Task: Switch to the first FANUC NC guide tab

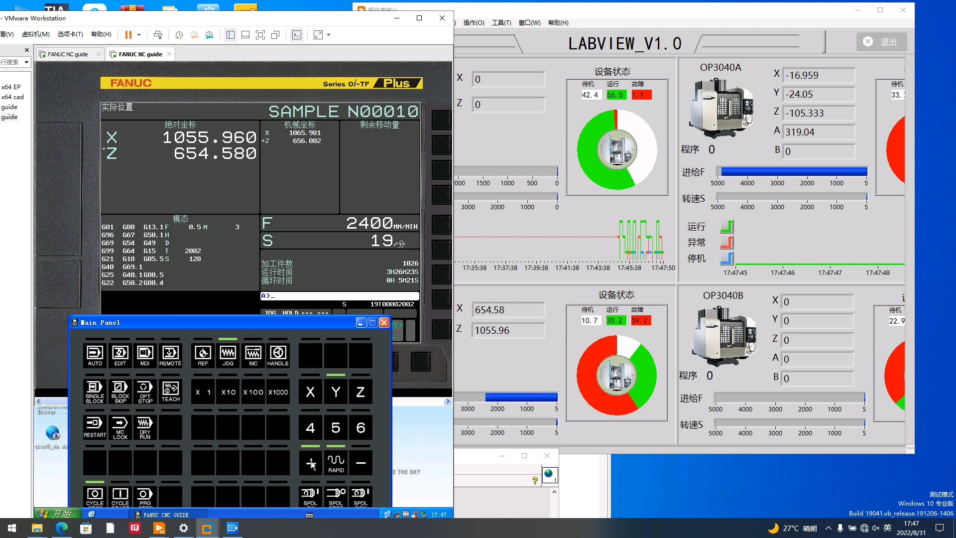Action: 68,54
